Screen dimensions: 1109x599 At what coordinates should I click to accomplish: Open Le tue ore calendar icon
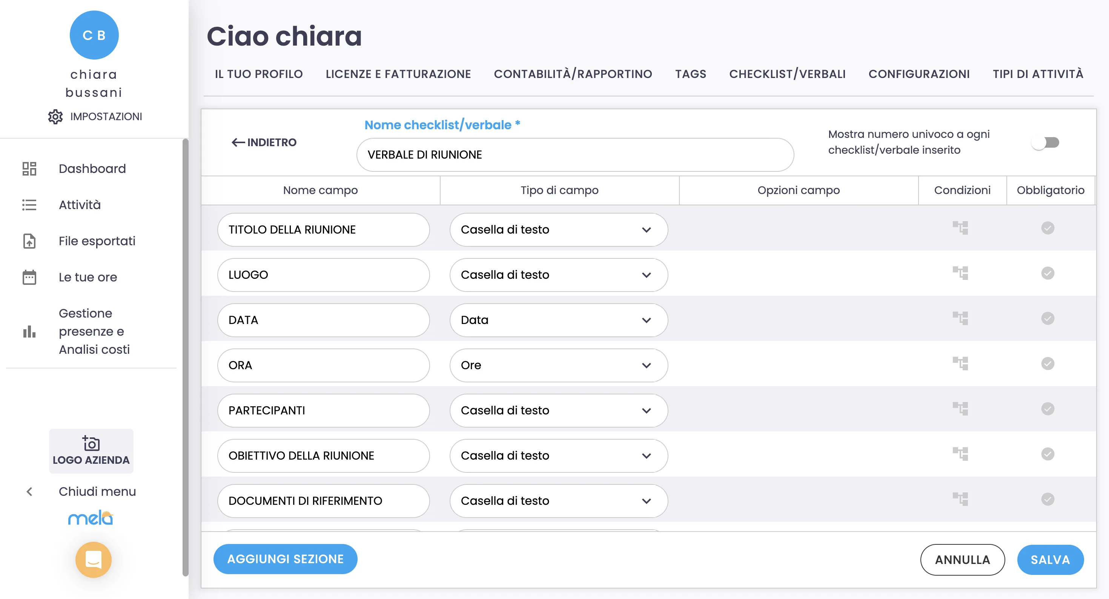click(29, 277)
